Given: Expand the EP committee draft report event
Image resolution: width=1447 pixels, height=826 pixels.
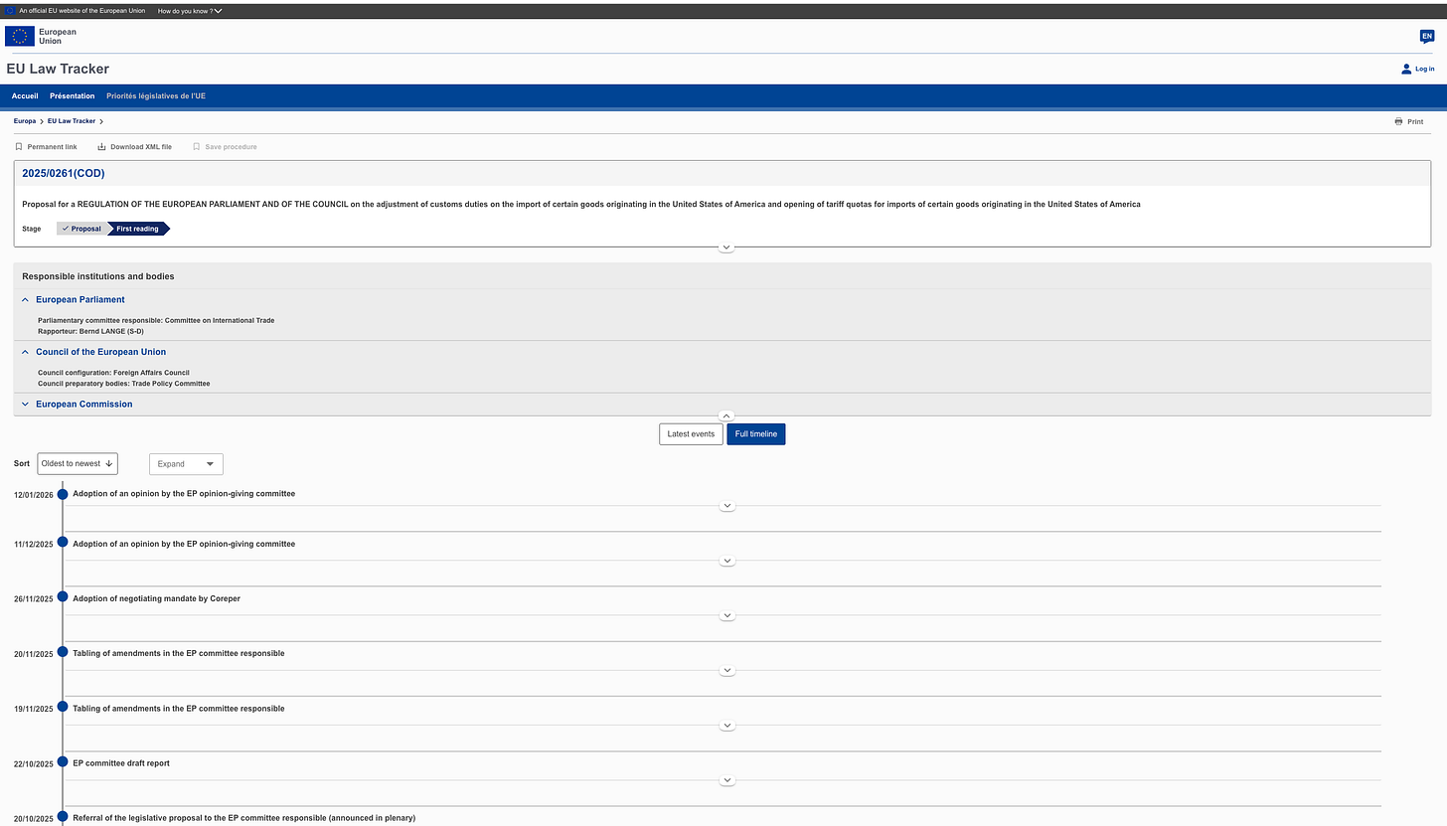Looking at the screenshot, I should [x=727, y=780].
